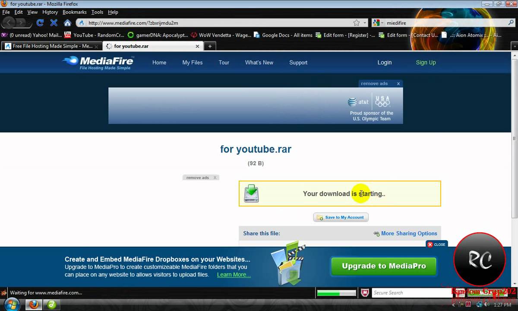Close the MediaPro promo bar

[436, 244]
